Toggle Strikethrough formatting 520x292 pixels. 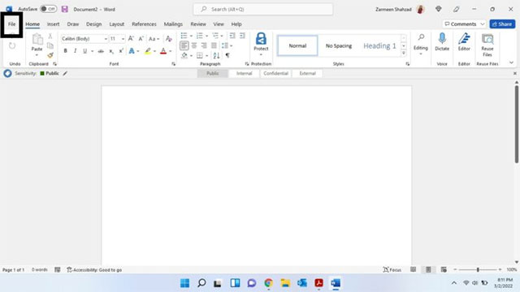coord(101,51)
